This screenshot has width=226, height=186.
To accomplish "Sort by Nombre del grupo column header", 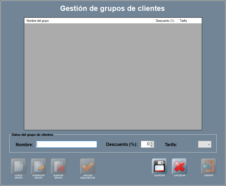I will (x=89, y=21).
